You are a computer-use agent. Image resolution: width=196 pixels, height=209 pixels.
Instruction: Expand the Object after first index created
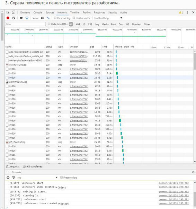(x=61, y=188)
